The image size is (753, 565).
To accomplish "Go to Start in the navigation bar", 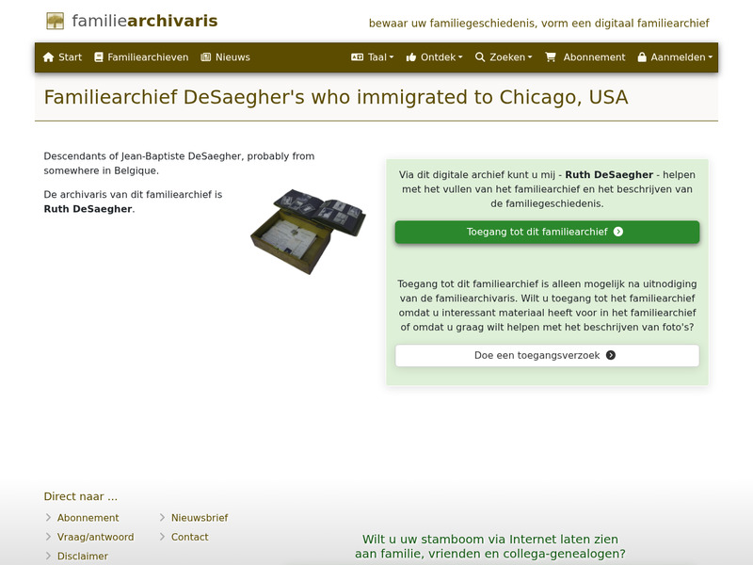I will click(62, 57).
